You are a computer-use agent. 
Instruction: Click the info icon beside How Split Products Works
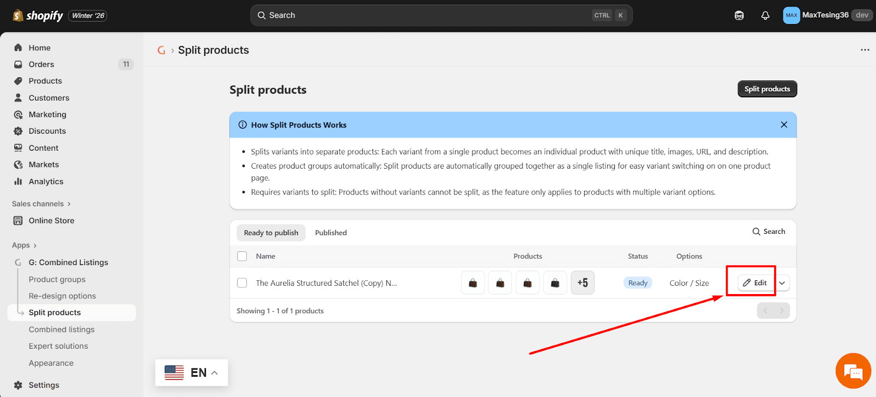(x=243, y=125)
